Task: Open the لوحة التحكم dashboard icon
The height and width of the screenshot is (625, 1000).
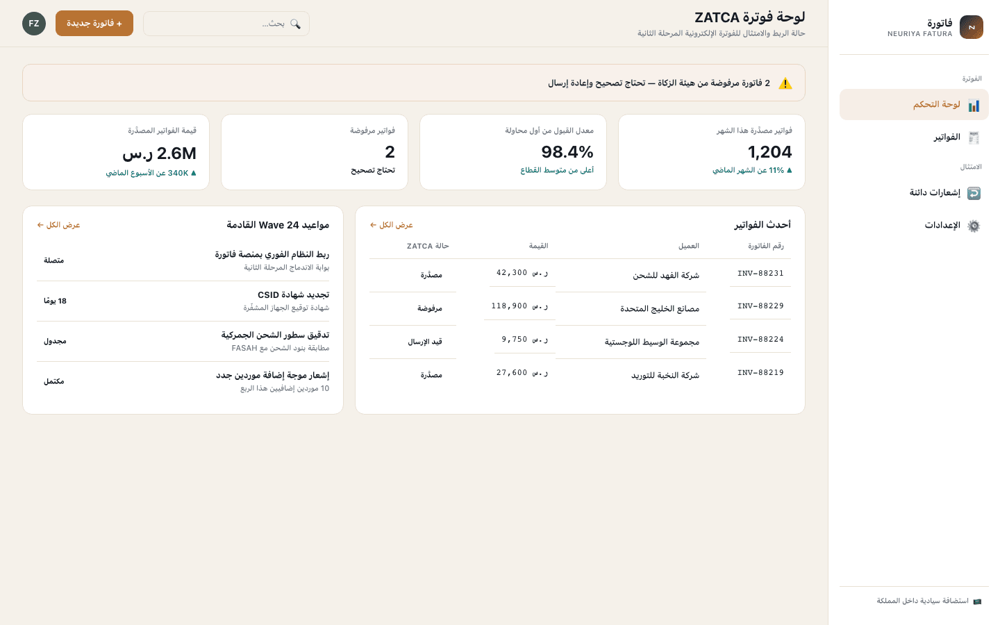Action: (974, 105)
